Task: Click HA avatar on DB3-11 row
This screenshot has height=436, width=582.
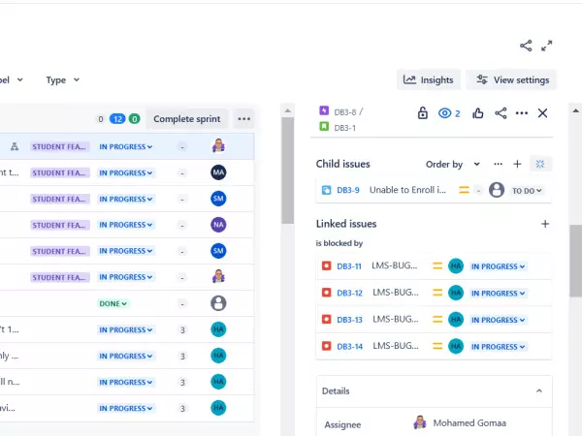Action: (456, 265)
